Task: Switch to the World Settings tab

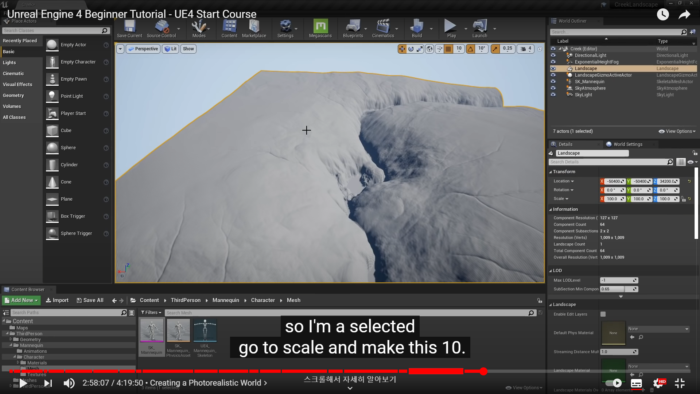Action: (627, 144)
